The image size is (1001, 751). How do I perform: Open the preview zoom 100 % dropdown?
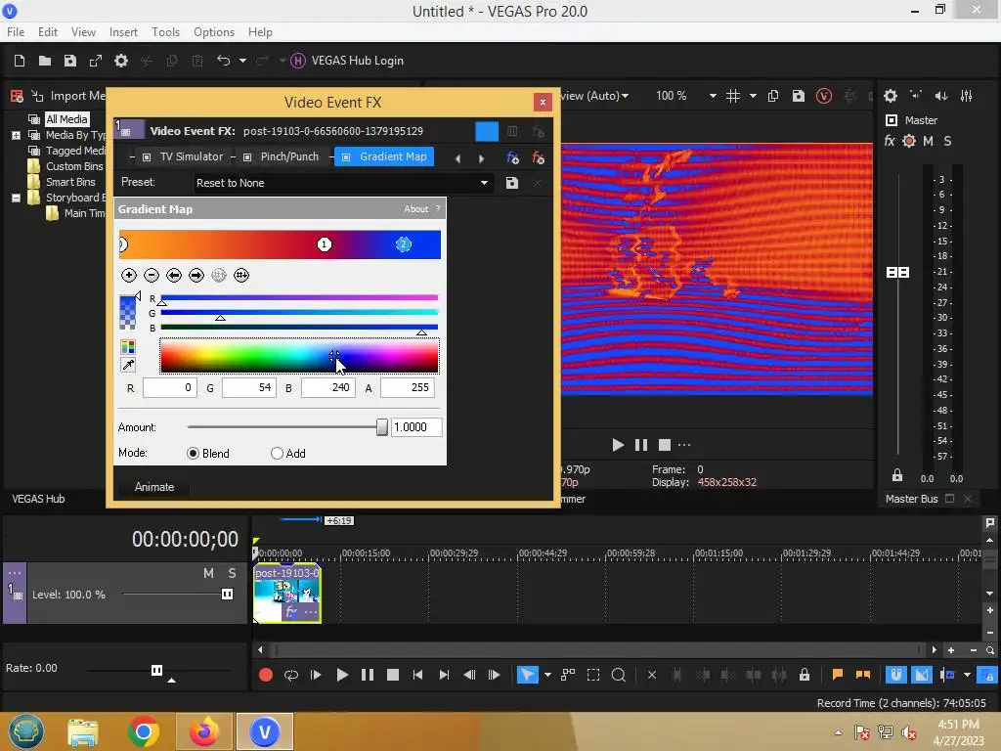tap(713, 96)
